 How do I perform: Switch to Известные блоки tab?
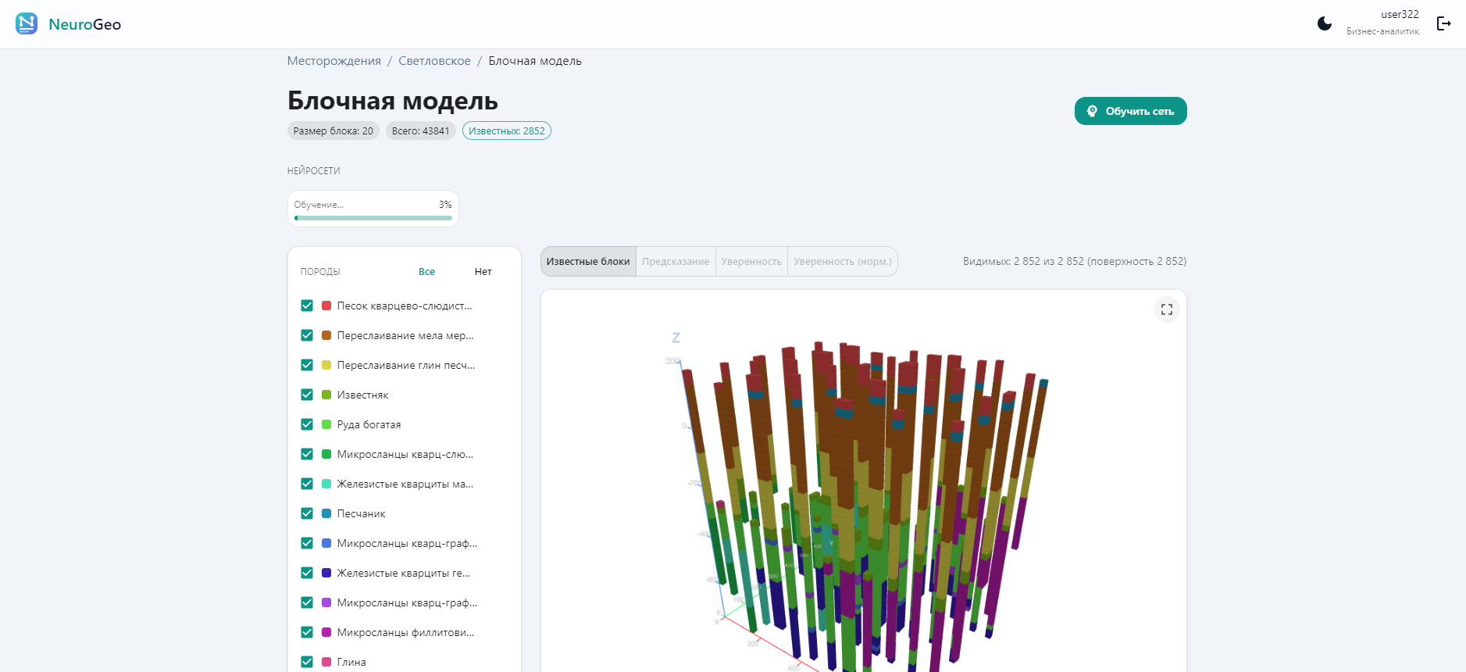coord(588,262)
